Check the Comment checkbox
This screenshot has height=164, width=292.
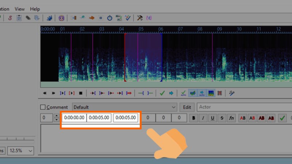coord(43,107)
